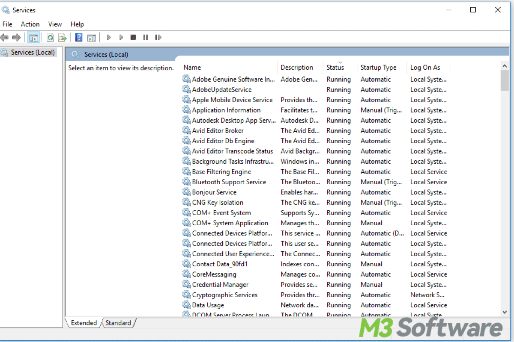Click the 'Enables har...' description of Bonjour Service

tap(299, 192)
